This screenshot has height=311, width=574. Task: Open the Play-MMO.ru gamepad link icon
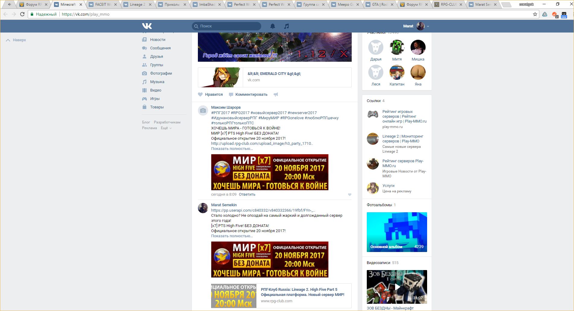pos(373,114)
